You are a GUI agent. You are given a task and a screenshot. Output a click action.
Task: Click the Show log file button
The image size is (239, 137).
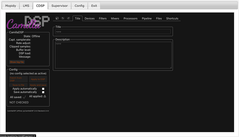click(17, 62)
